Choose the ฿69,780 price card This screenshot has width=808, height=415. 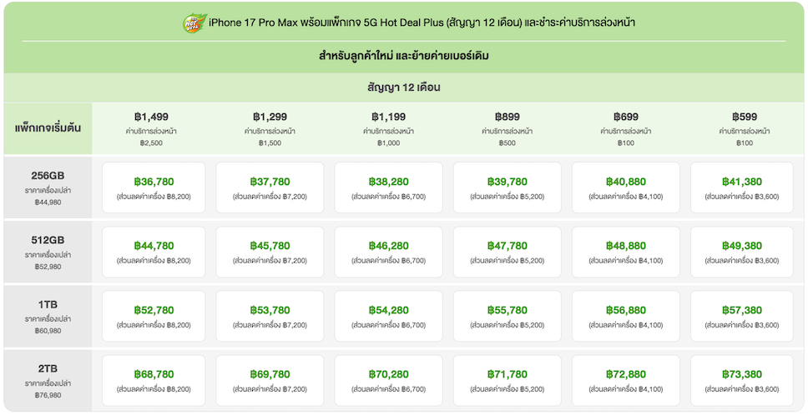coord(270,381)
